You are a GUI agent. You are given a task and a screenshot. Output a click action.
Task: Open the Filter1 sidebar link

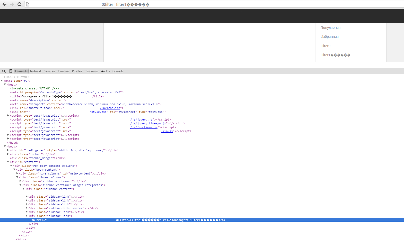(335, 55)
